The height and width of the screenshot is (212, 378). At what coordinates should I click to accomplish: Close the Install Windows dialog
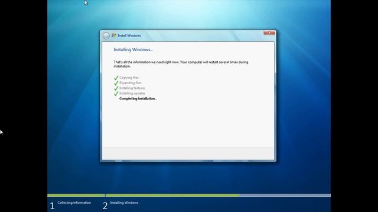pyautogui.click(x=269, y=33)
